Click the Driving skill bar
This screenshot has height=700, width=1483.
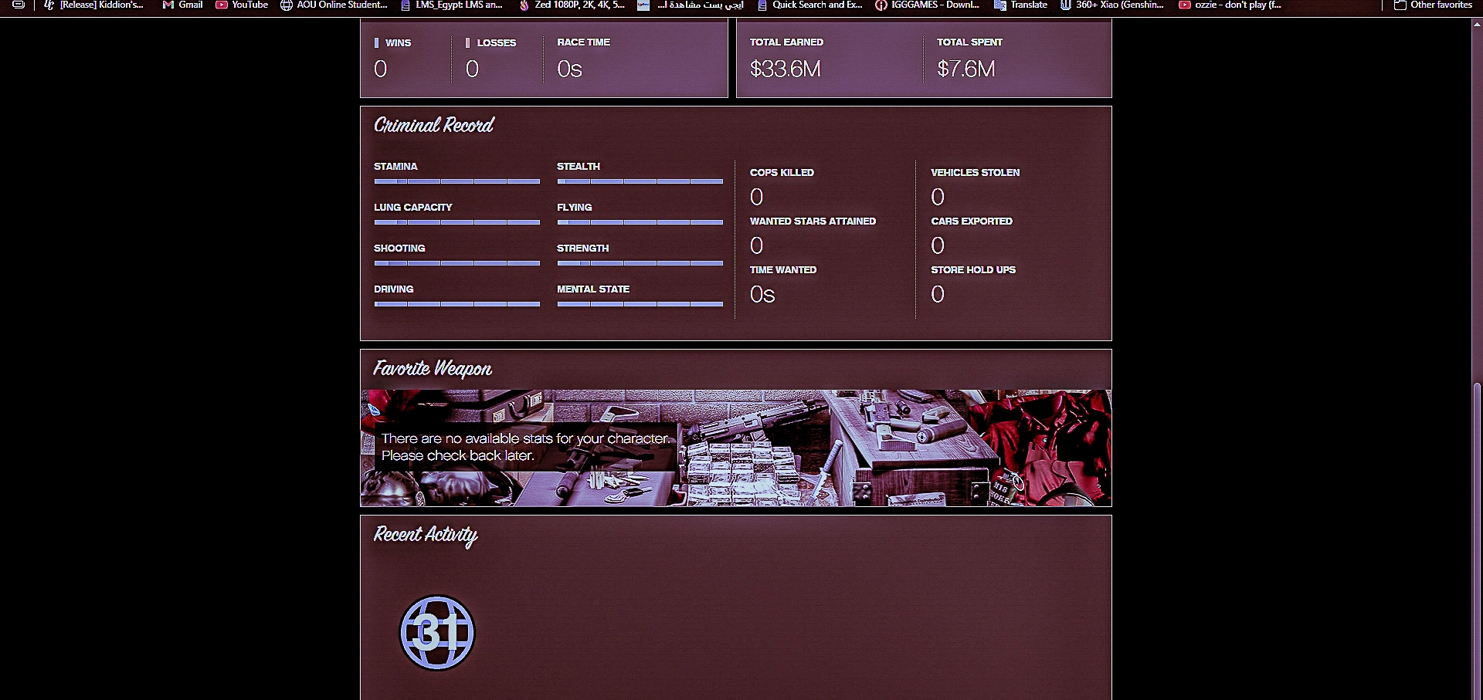point(456,304)
